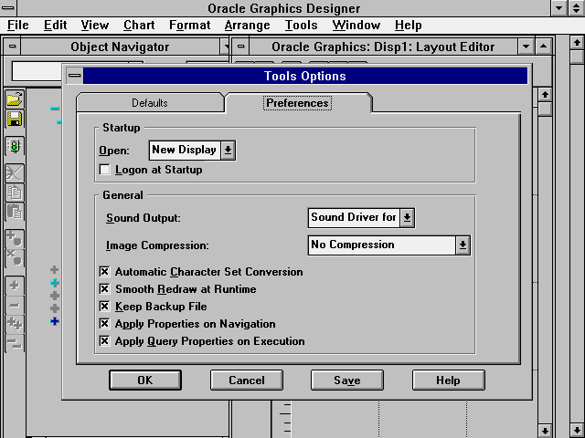Expand the Sound Output dropdown

coord(408,217)
